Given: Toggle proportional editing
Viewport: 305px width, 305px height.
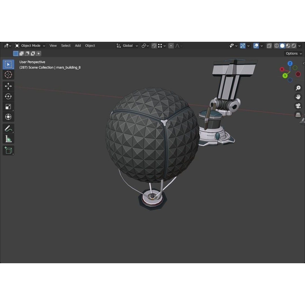Looking at the screenshot, I should 171,46.
